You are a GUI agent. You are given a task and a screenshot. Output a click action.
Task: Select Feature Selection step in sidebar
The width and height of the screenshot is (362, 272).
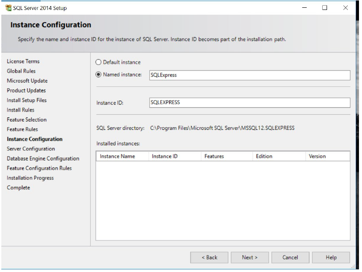click(x=26, y=119)
